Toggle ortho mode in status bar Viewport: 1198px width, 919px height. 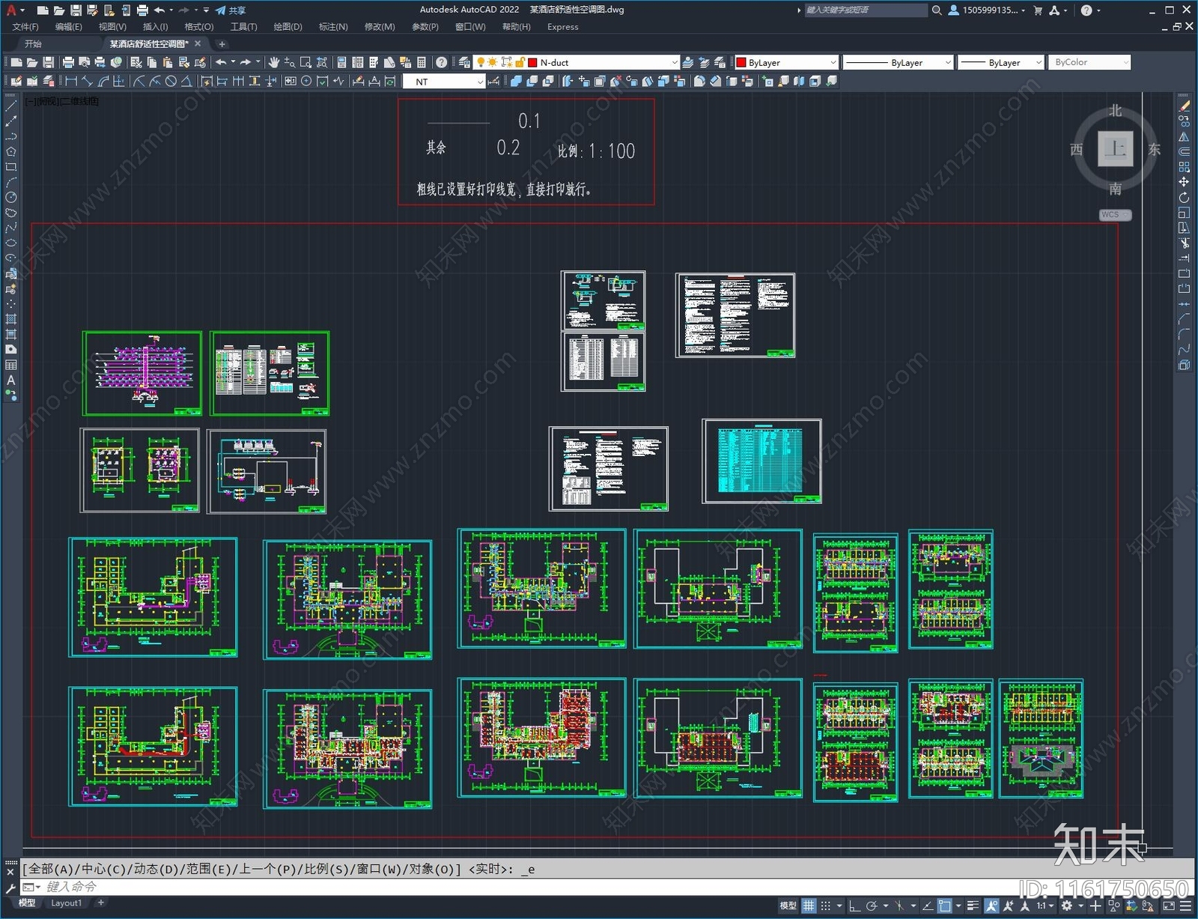pyautogui.click(x=854, y=906)
